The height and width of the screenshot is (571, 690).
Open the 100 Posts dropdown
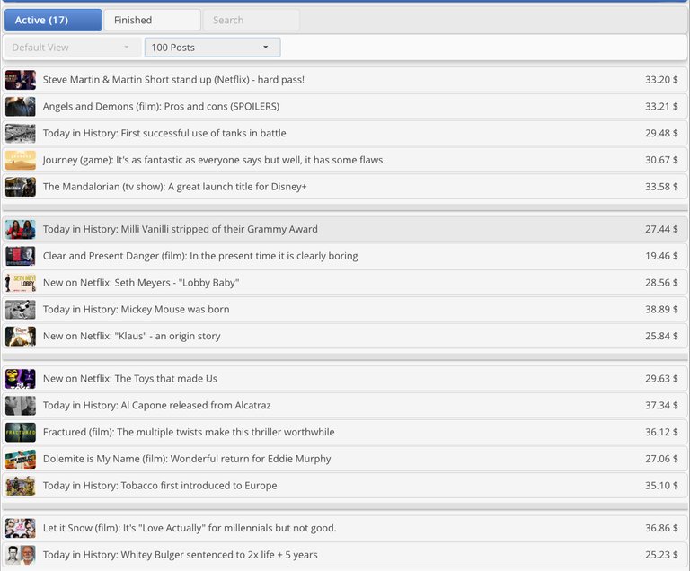[x=213, y=47]
